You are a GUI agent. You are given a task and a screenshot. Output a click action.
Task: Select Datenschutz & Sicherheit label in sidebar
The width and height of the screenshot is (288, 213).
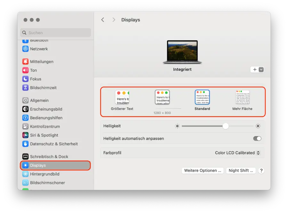coord(54,144)
